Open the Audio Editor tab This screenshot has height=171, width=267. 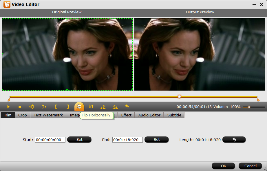coord(149,115)
